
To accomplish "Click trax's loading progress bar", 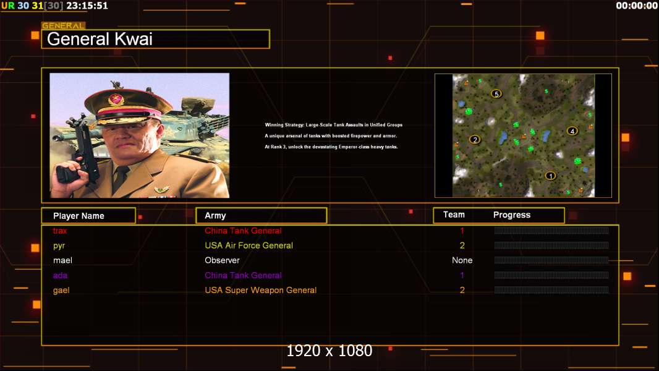I will coord(551,230).
